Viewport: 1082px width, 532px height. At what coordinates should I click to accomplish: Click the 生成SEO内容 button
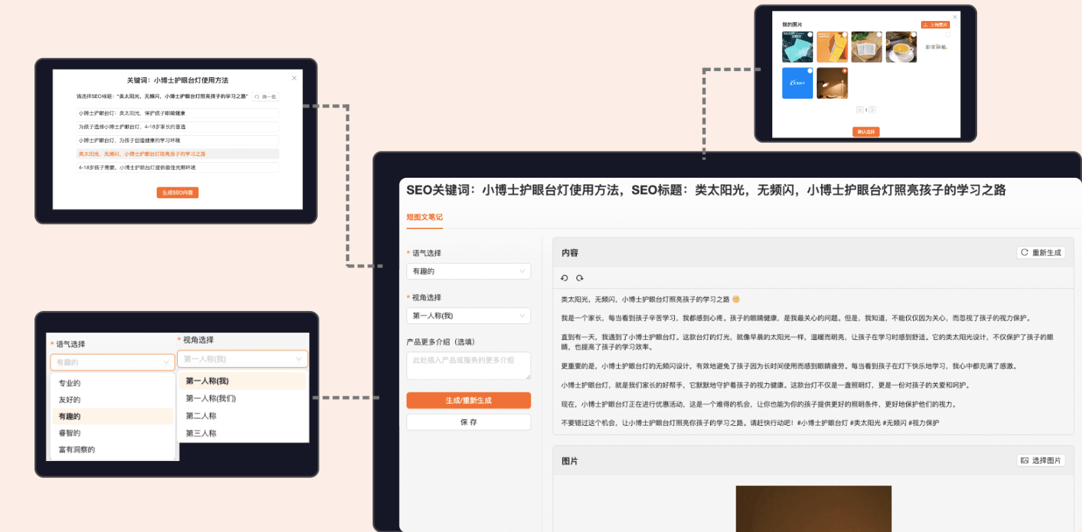(178, 193)
